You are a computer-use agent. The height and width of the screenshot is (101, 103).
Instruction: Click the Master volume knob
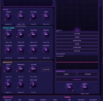[x=85, y=87]
